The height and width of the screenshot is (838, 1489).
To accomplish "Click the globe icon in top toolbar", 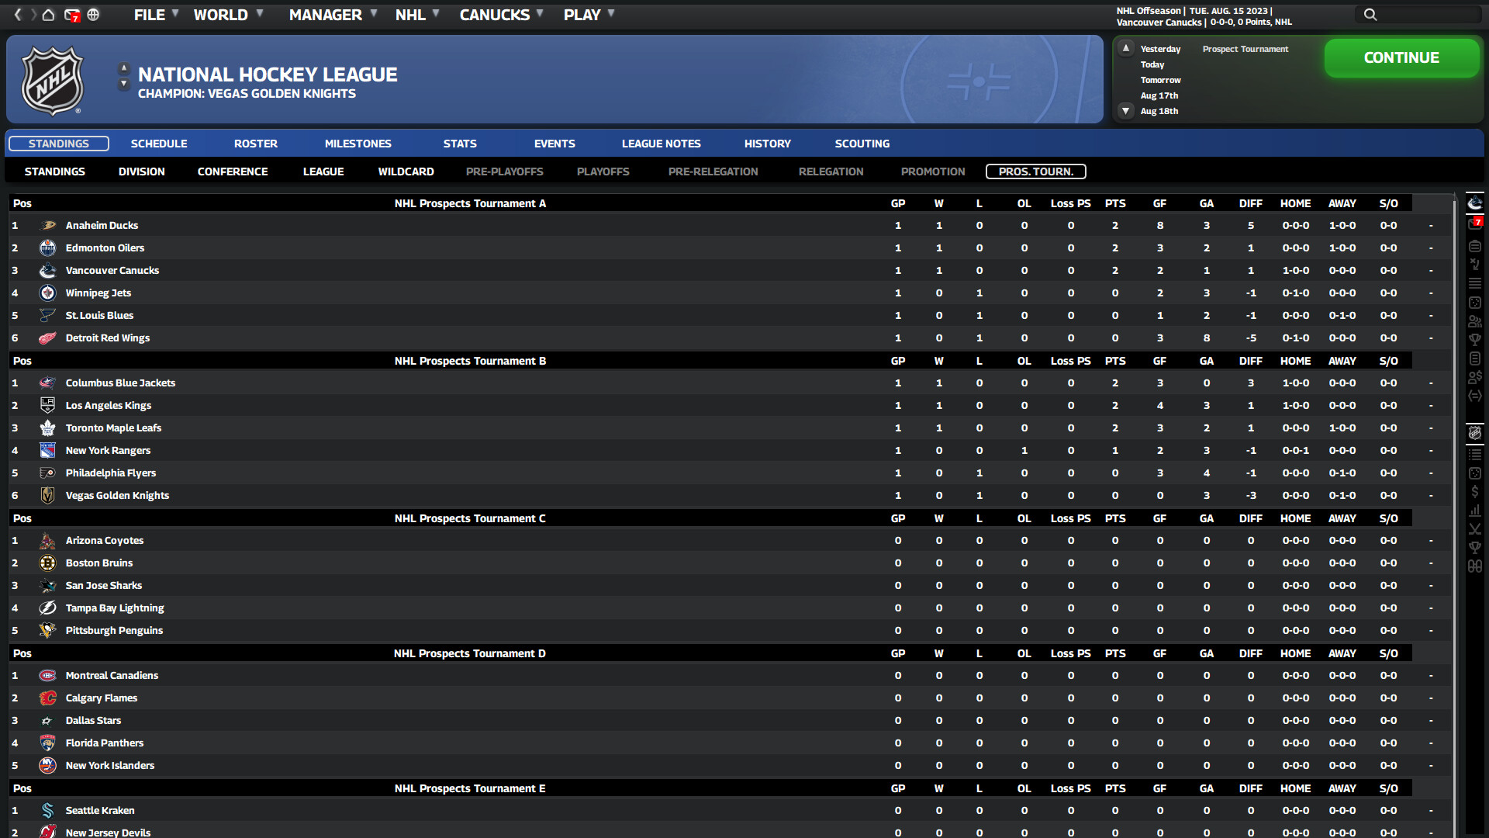I will (x=94, y=15).
